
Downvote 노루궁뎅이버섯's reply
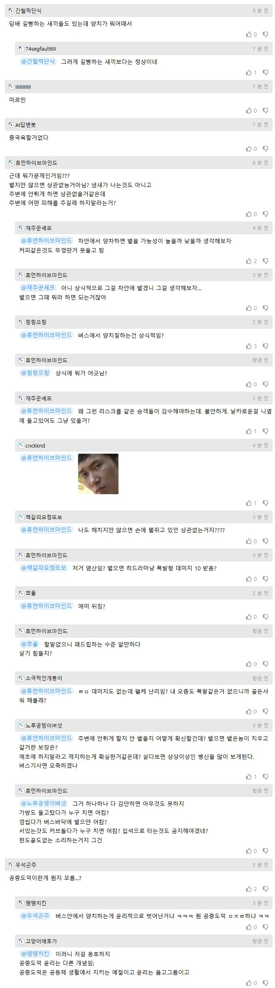266,776
